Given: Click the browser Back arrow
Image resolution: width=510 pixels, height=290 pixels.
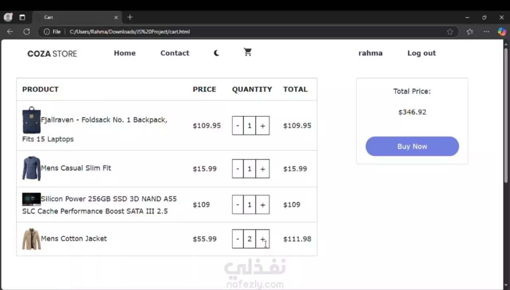Looking at the screenshot, I should [10, 31].
